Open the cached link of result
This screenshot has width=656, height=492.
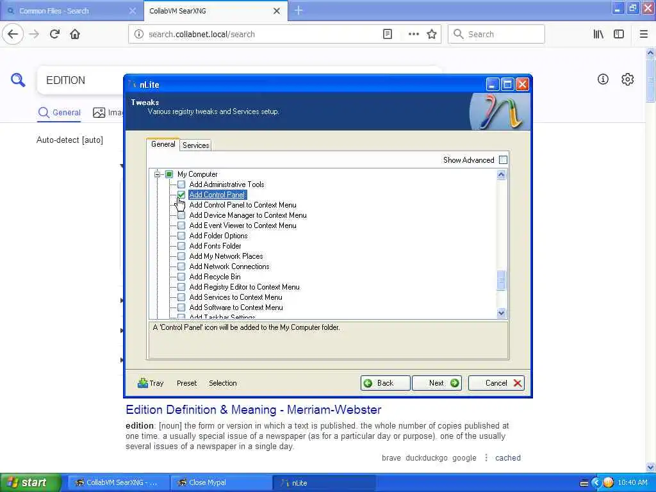508,457
